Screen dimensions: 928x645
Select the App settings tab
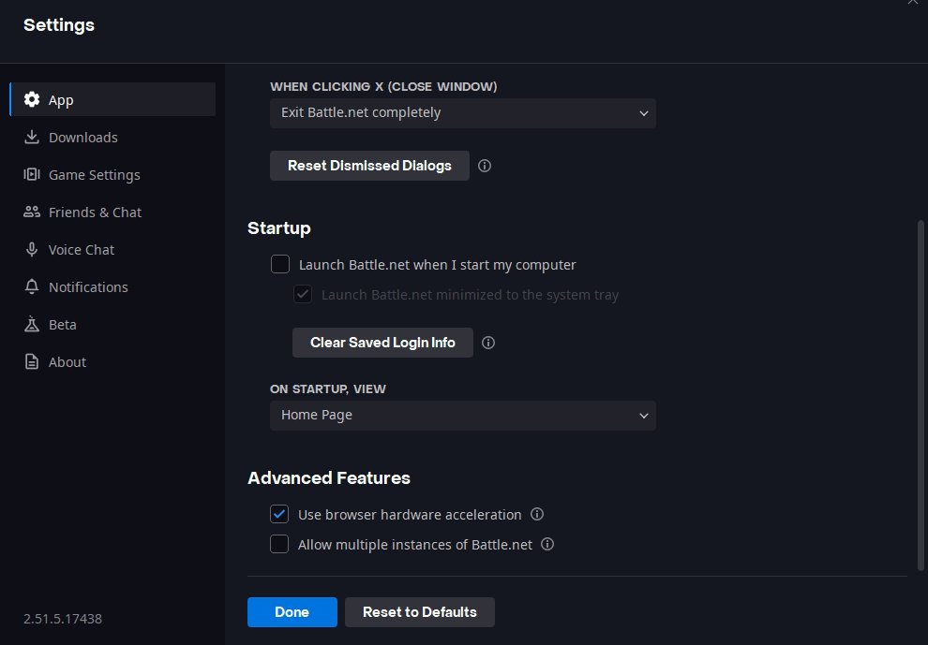(112, 99)
